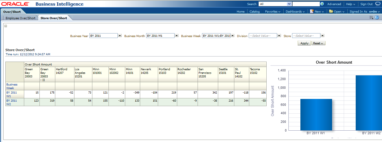Open the dashboard help question mark icon

[x=377, y=18]
